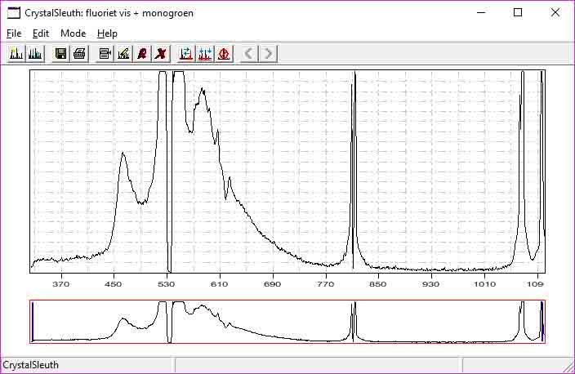
Task: Click the document list icon in the toolbar
Action: pos(104,54)
